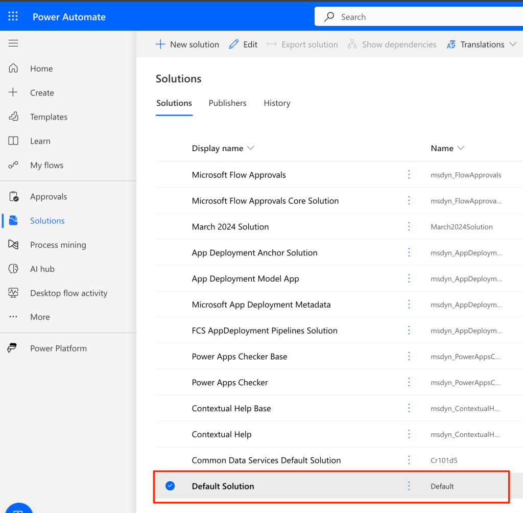Open the app launcher waffle icon
The width and height of the screenshot is (523, 513).
[x=13, y=17]
